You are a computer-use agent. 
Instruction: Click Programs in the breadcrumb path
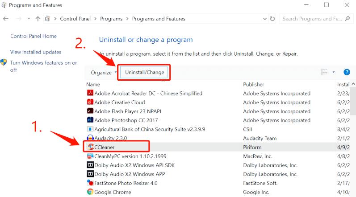tap(112, 19)
